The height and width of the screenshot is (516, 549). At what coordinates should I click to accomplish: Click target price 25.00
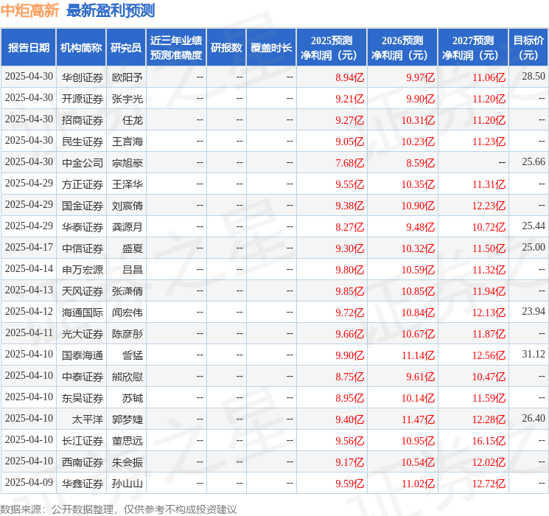click(x=534, y=248)
